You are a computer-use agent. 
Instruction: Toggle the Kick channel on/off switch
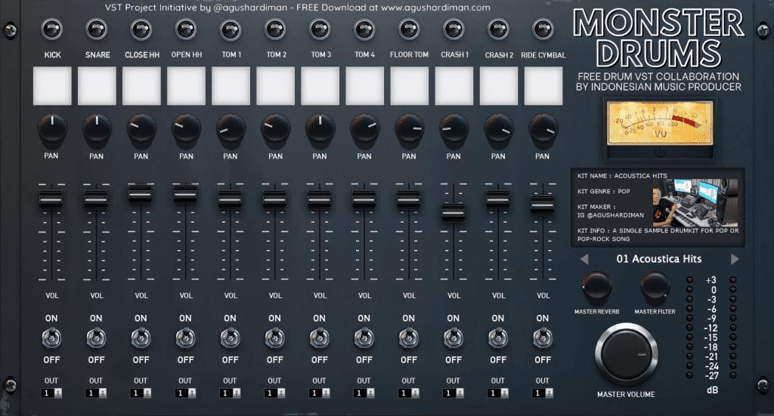click(52, 338)
